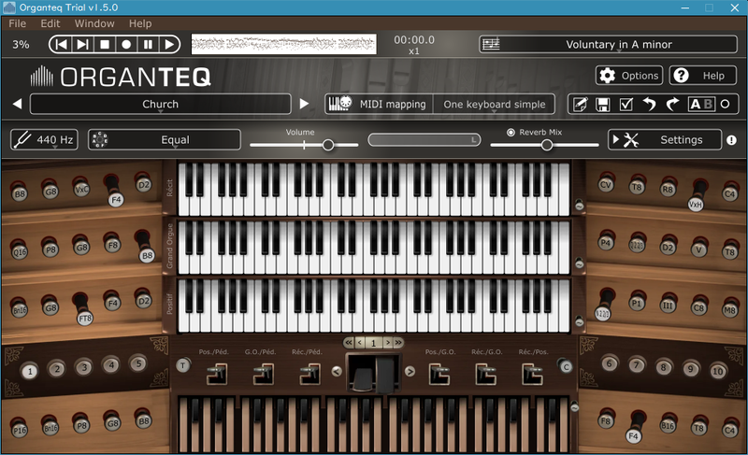The image size is (748, 455).
Task: Click the sheet music icon beside Voluntary
Action: tap(491, 44)
